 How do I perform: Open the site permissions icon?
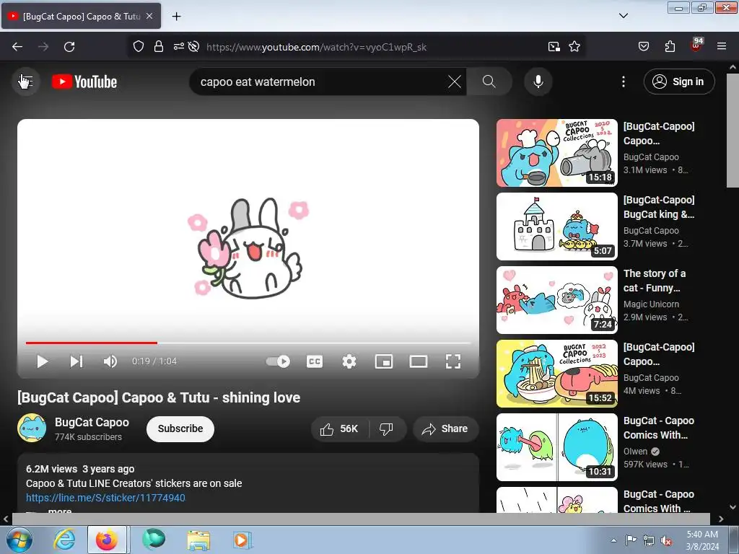pyautogui.click(x=179, y=47)
